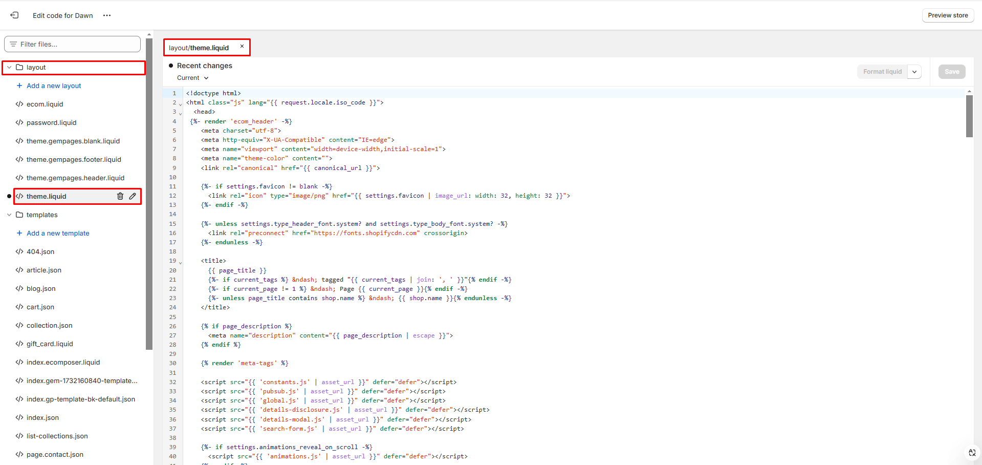Collapse the layout folder
The width and height of the screenshot is (982, 465).
point(9,67)
